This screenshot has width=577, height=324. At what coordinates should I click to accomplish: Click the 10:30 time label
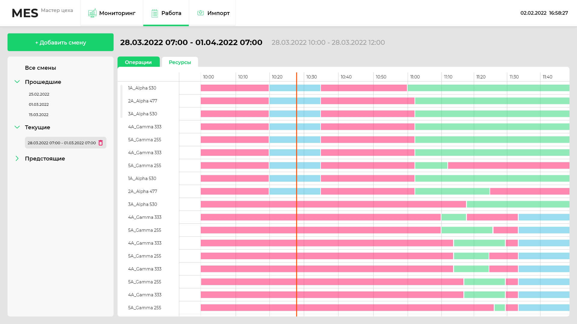(x=312, y=77)
